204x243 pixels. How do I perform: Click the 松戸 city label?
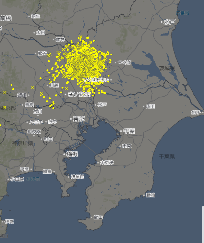(x=102, y=105)
